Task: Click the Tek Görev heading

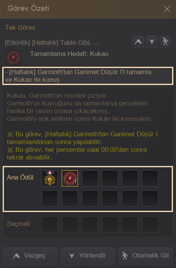Action: (20, 27)
